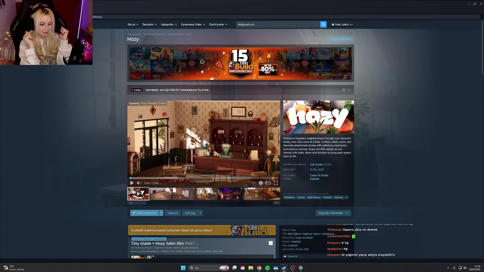Open trailer video settings gear
The image size is (484, 272).
click(261, 183)
